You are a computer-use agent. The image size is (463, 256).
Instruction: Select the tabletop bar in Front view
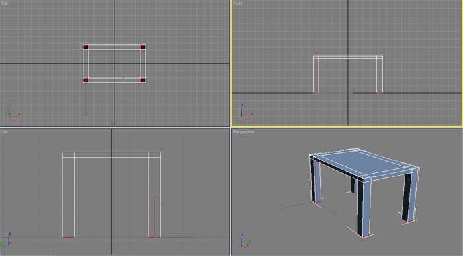coord(348,57)
